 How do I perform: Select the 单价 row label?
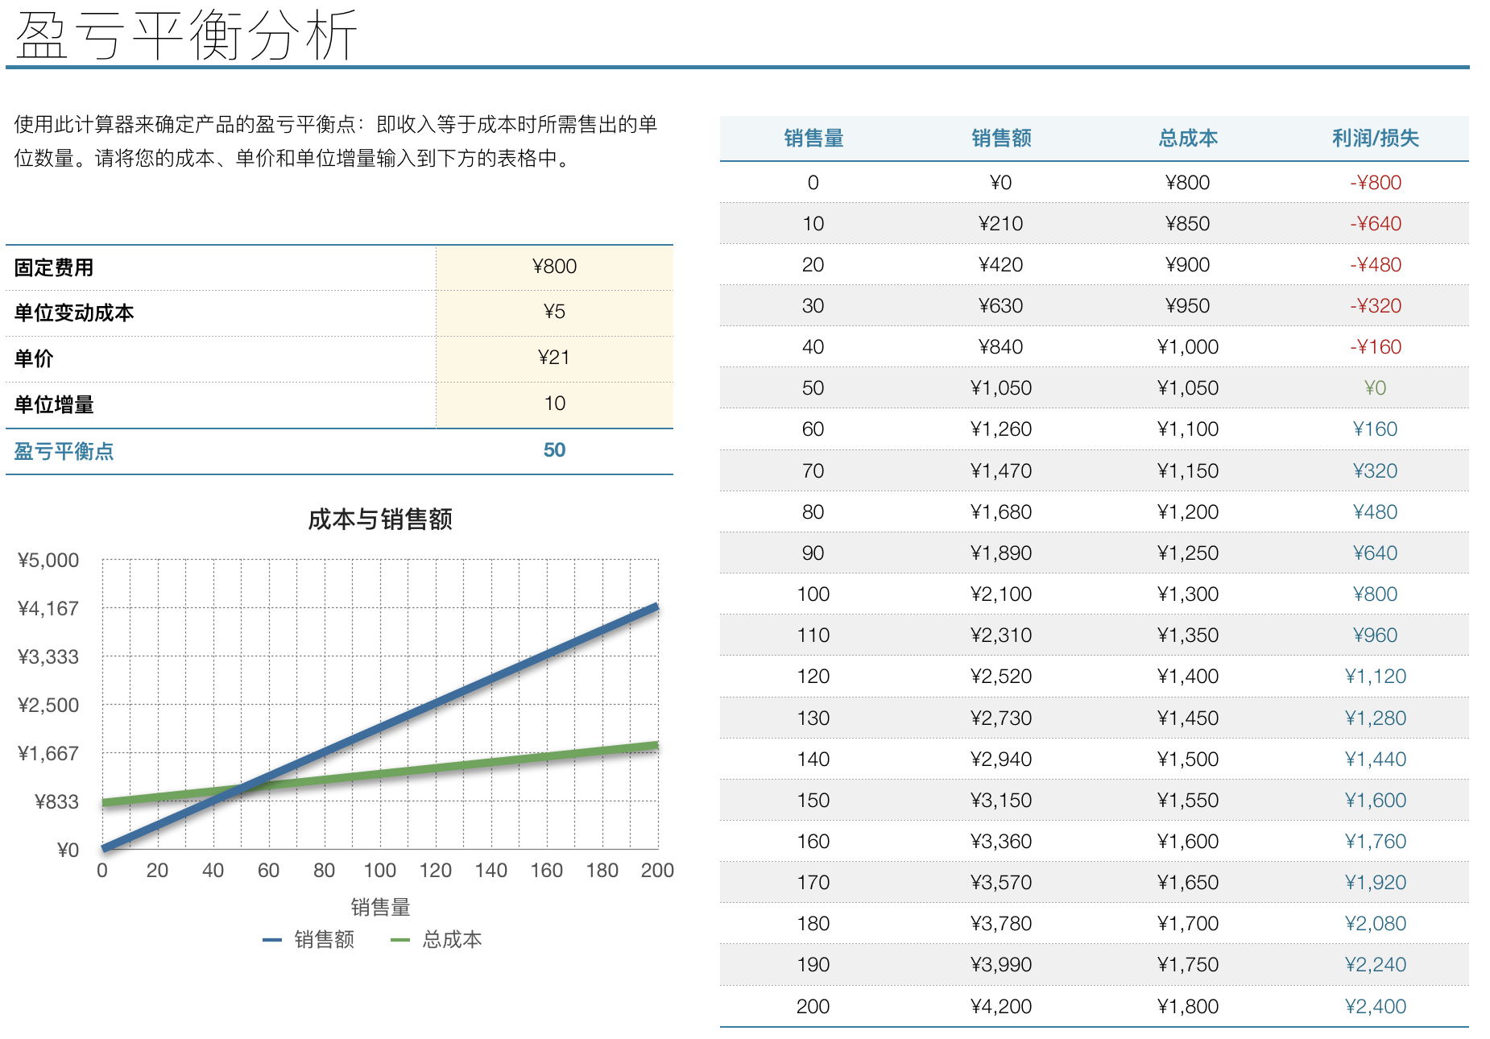34,358
